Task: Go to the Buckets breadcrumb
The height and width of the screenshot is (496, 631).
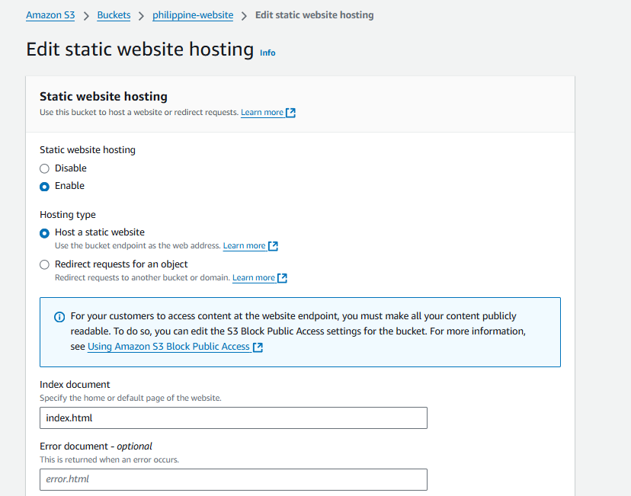Action: [x=114, y=15]
